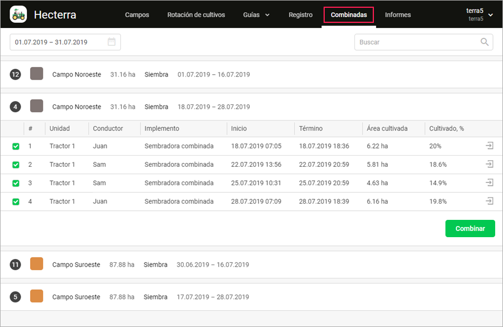503x327 pixels.
Task: Switch to the Informes tab
Action: pos(397,15)
